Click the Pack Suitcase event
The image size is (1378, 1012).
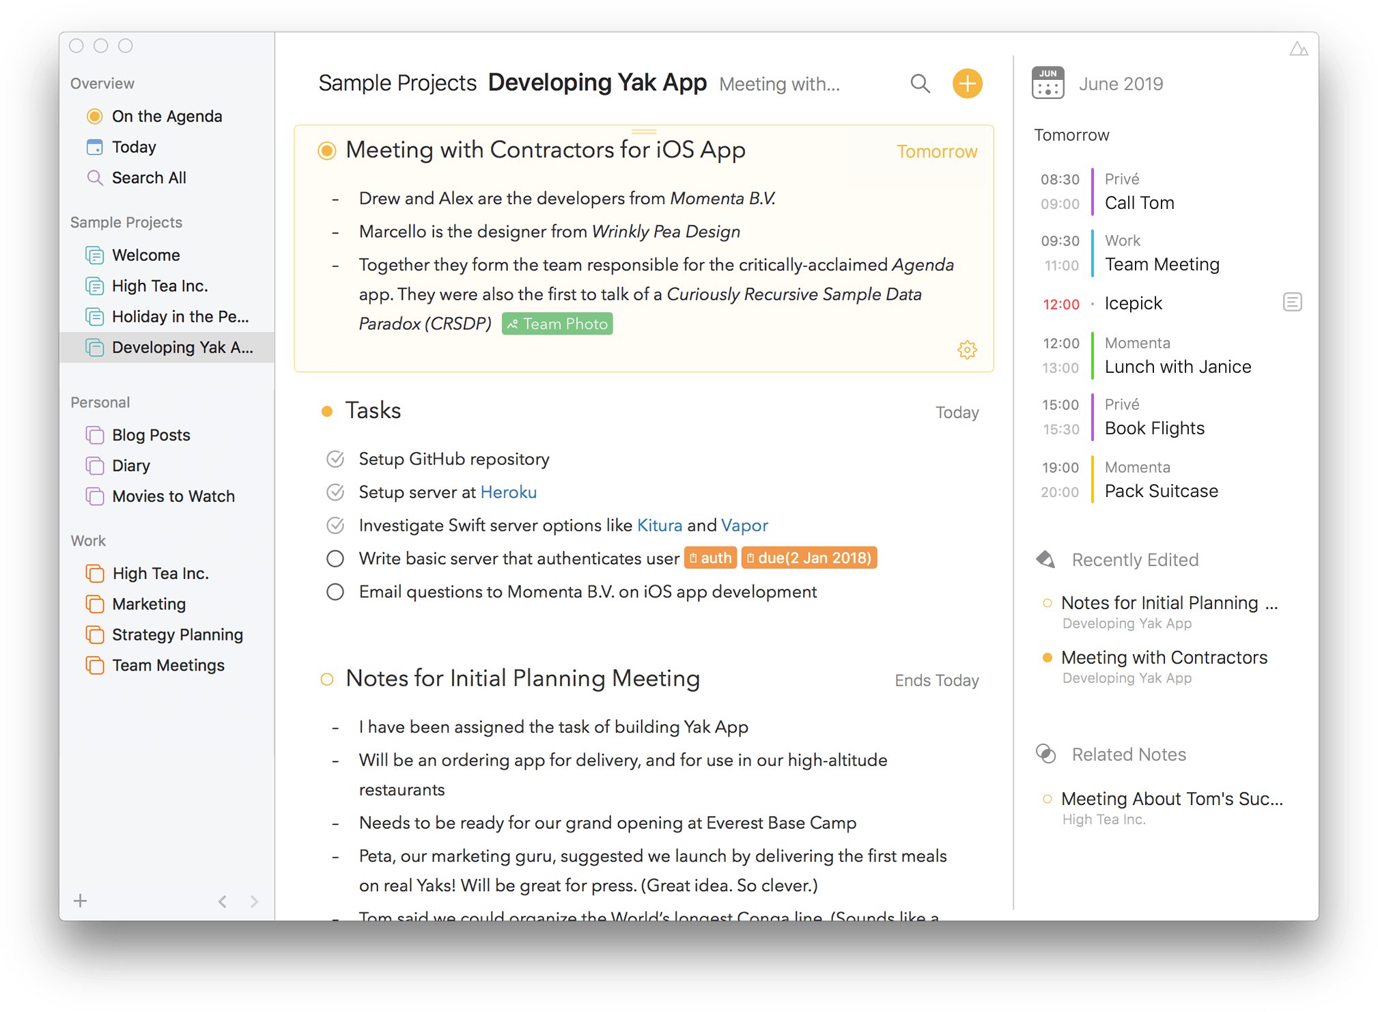click(1161, 491)
